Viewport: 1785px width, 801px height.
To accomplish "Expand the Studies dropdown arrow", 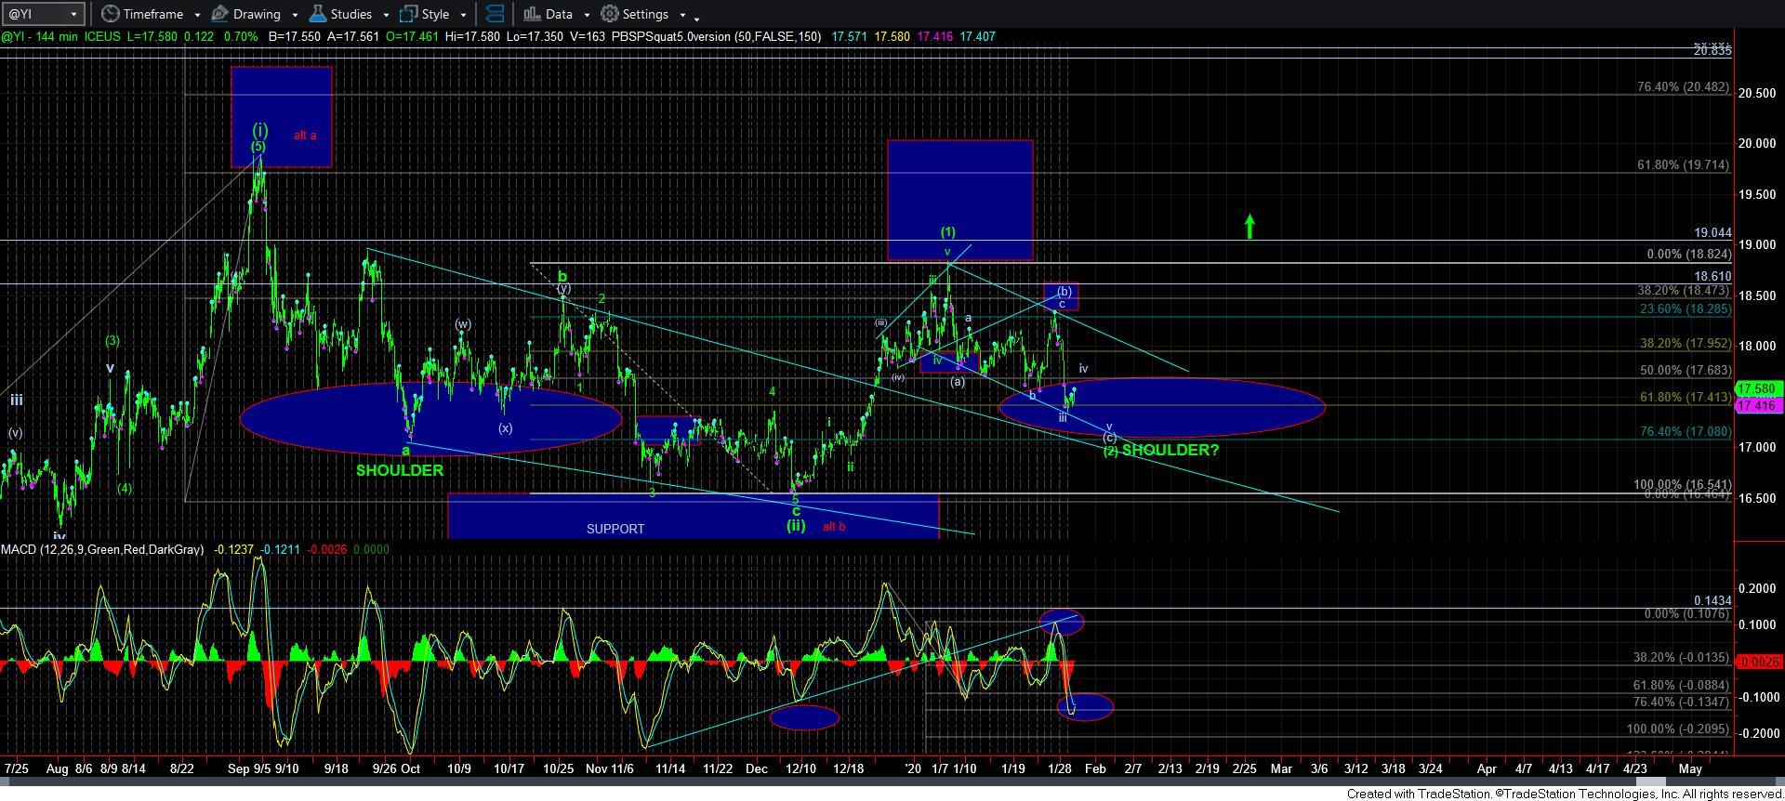I will (385, 15).
